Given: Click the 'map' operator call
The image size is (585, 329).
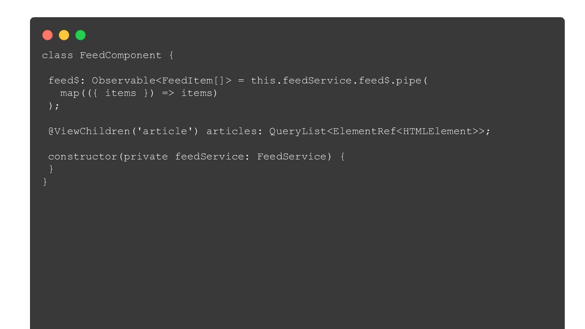Looking at the screenshot, I should (x=70, y=93).
